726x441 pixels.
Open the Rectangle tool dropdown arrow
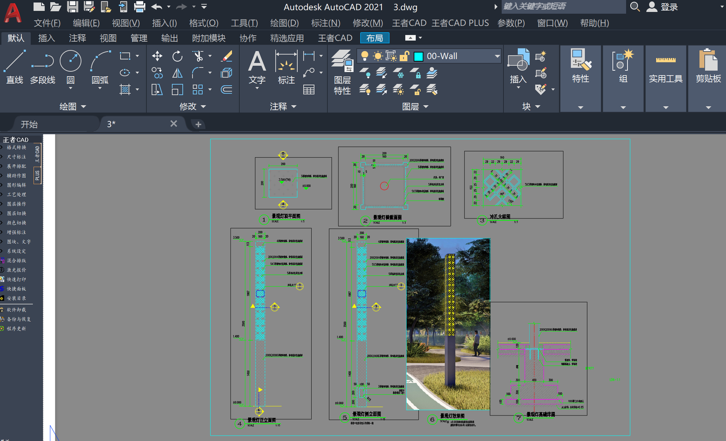[137, 56]
